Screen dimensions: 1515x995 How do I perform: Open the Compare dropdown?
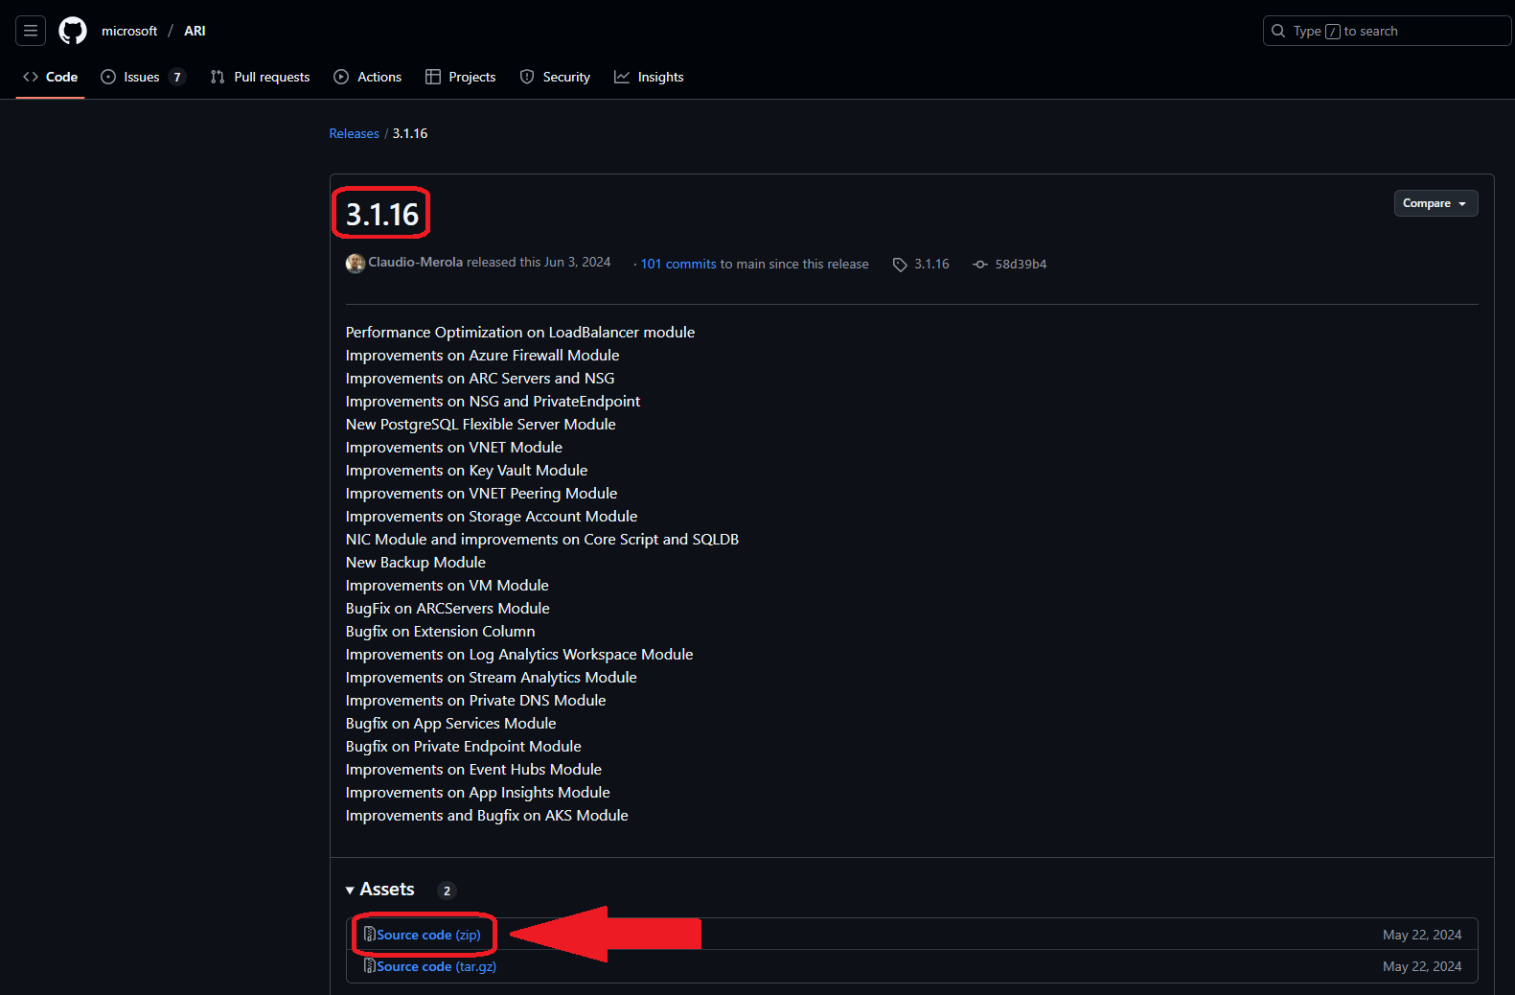coord(1435,203)
